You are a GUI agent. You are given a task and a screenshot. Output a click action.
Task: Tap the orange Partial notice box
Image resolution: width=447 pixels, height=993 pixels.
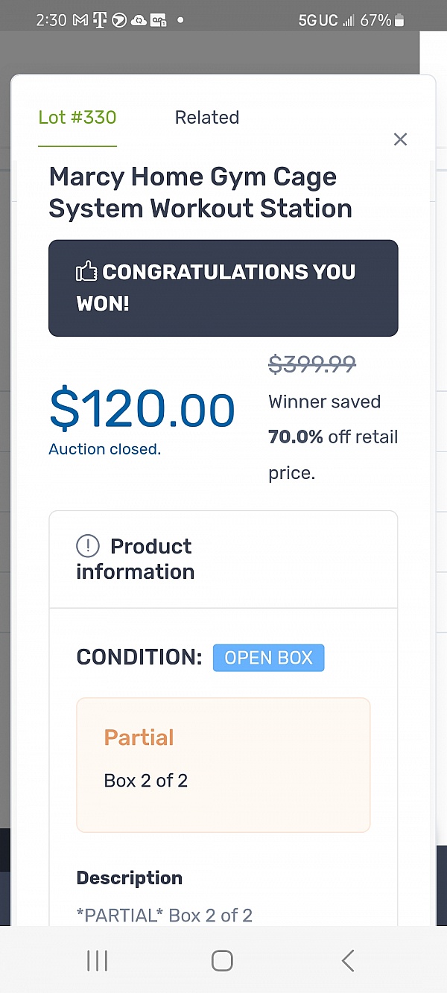click(x=223, y=764)
